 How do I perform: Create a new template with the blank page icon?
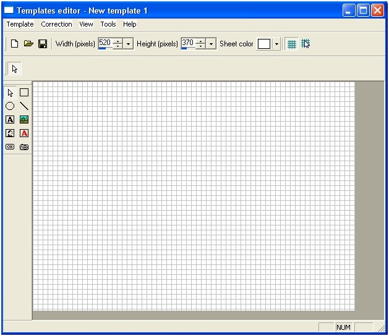[15, 44]
